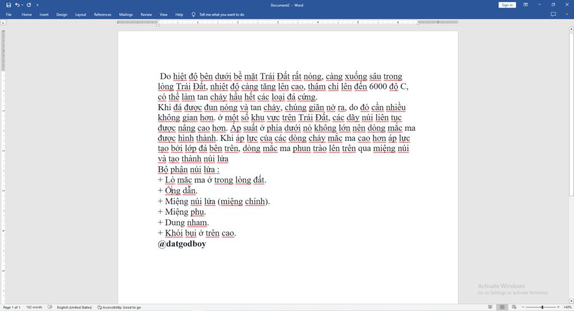Screen dimensions: 574x311
Task: Click the zoom slider handle
Action: [543, 307]
